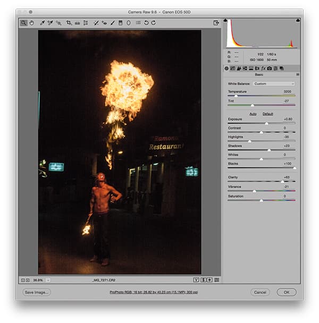Swap Before and After settings
The width and height of the screenshot is (319, 323).
tap(203, 280)
